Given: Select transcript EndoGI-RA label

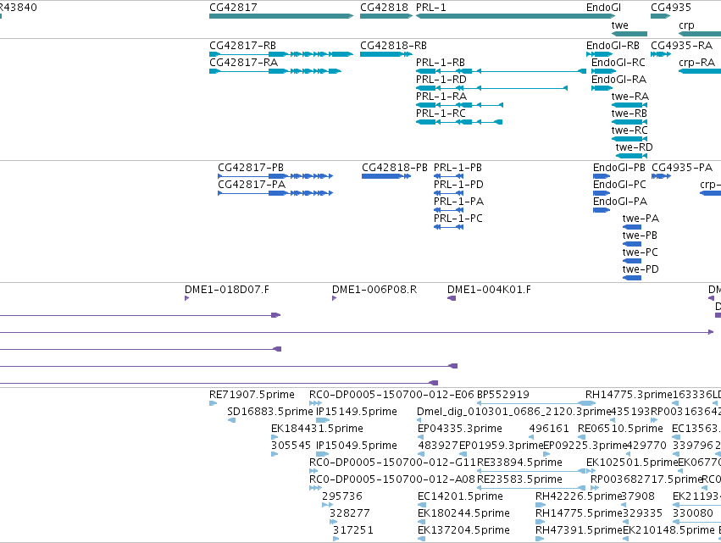Looking at the screenshot, I should click(x=619, y=80).
